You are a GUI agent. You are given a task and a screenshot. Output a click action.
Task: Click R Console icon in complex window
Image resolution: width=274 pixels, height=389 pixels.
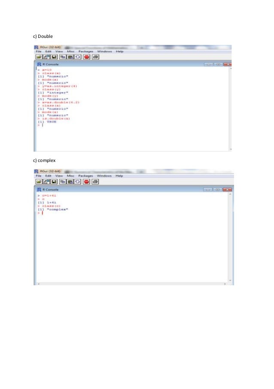point(39,190)
